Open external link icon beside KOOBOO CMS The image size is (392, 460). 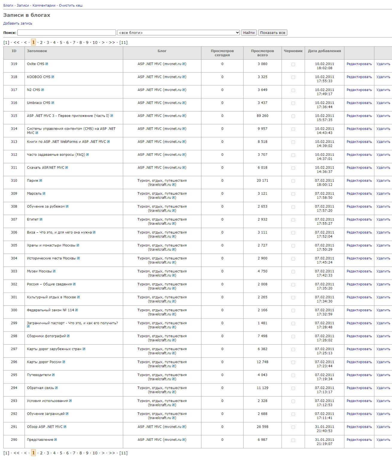click(x=53, y=77)
